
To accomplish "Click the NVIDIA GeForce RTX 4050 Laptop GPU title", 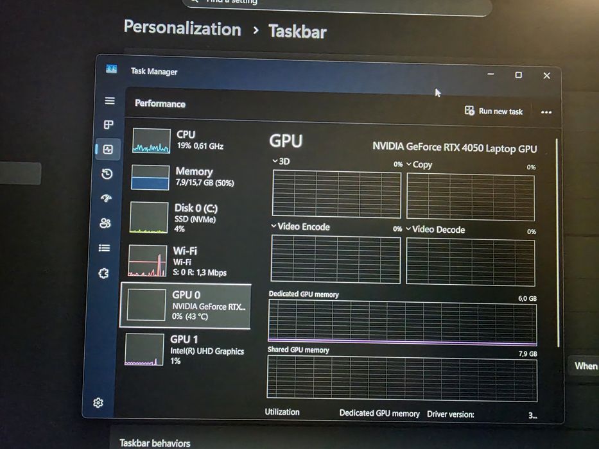I will click(455, 148).
